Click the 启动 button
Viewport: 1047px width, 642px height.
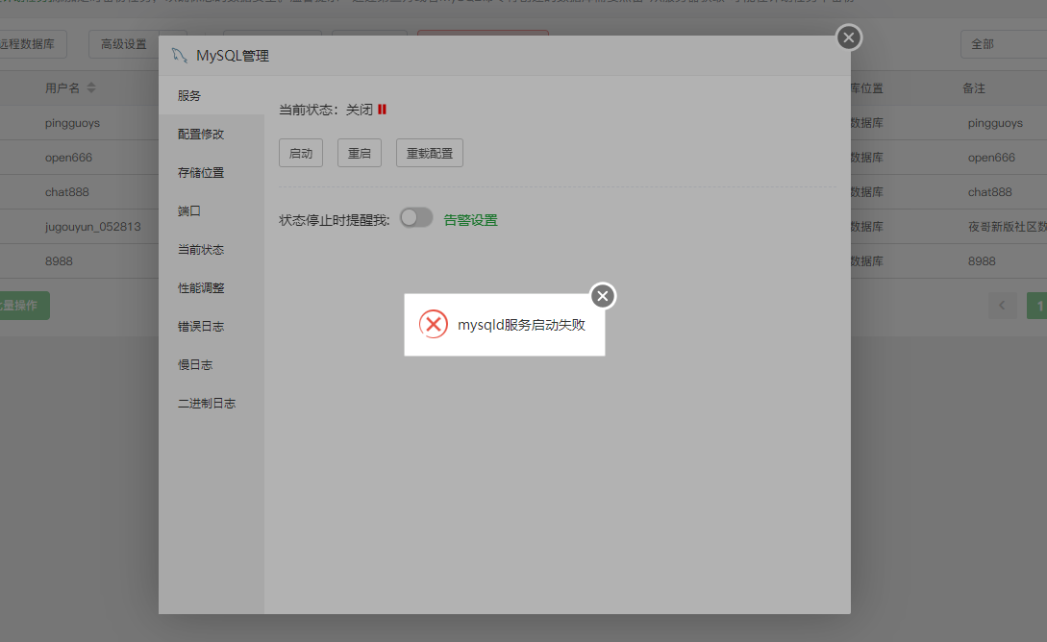301,153
